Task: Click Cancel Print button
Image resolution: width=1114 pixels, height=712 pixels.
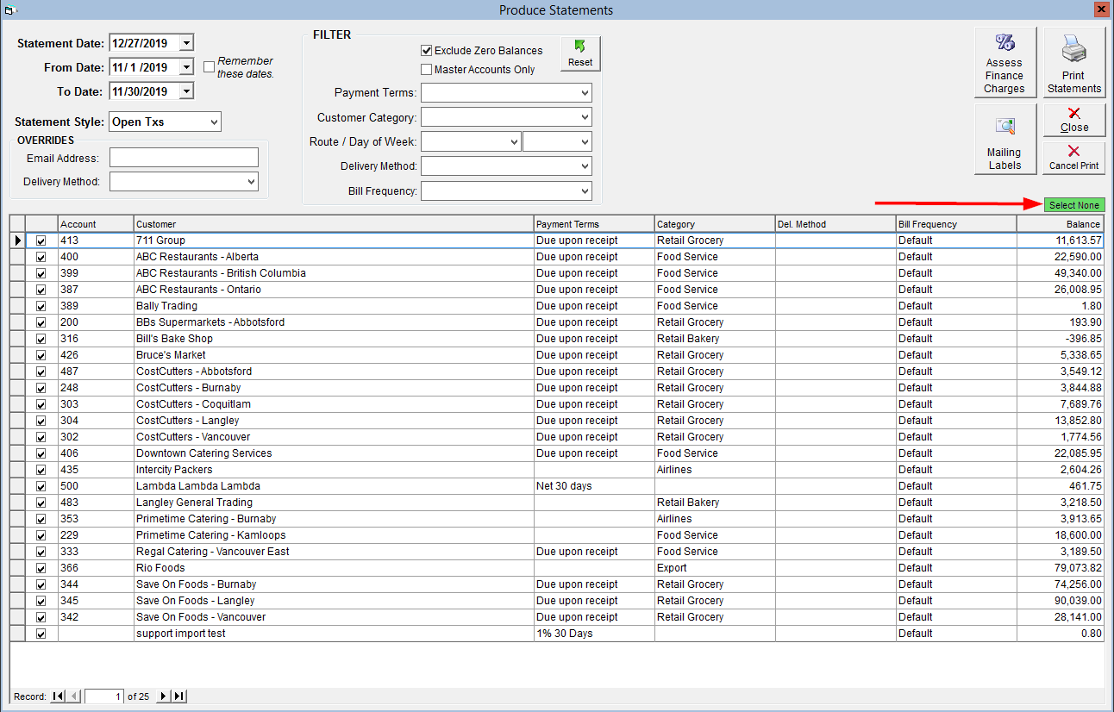Action: coord(1074,158)
